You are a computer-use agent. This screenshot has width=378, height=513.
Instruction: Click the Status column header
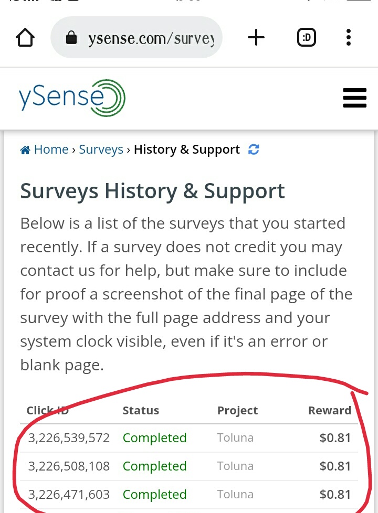point(141,410)
